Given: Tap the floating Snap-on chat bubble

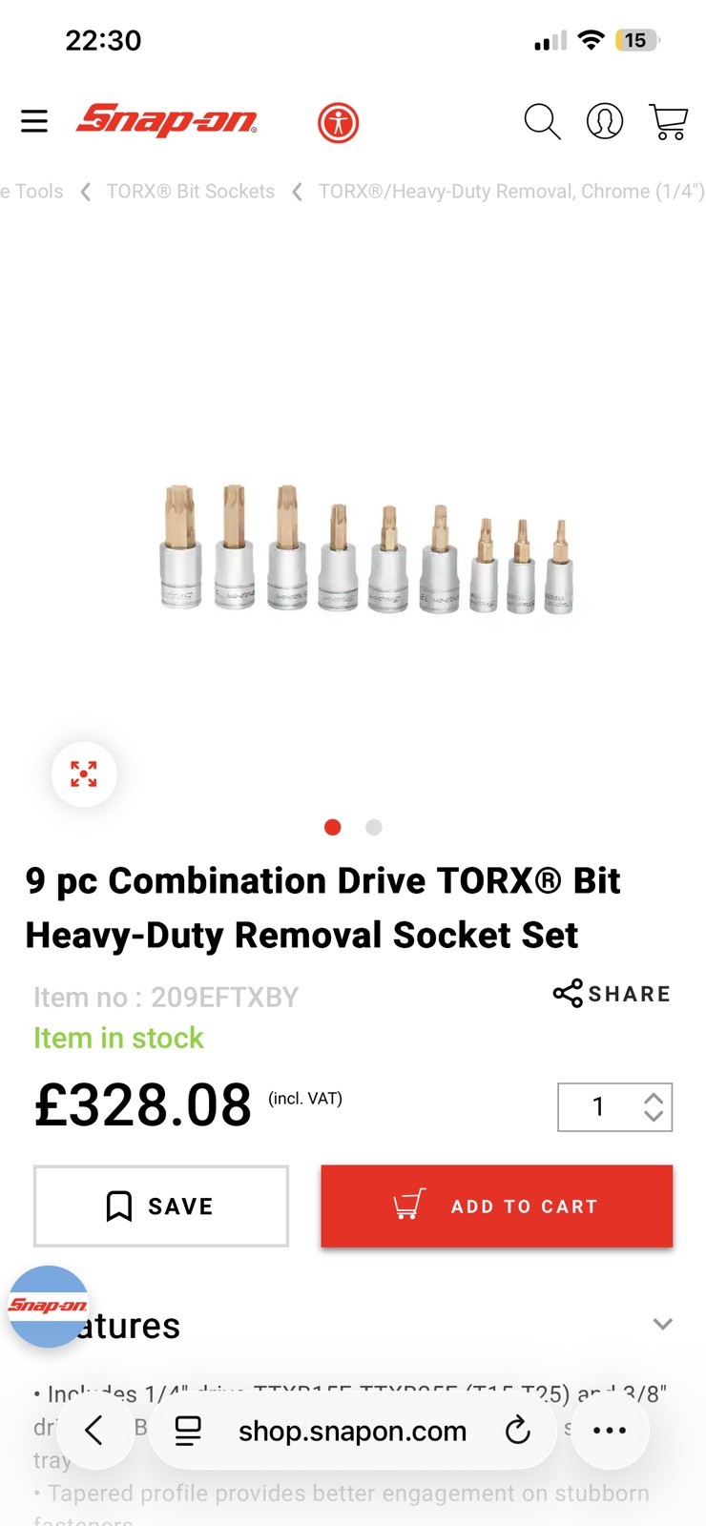Looking at the screenshot, I should (x=49, y=1306).
